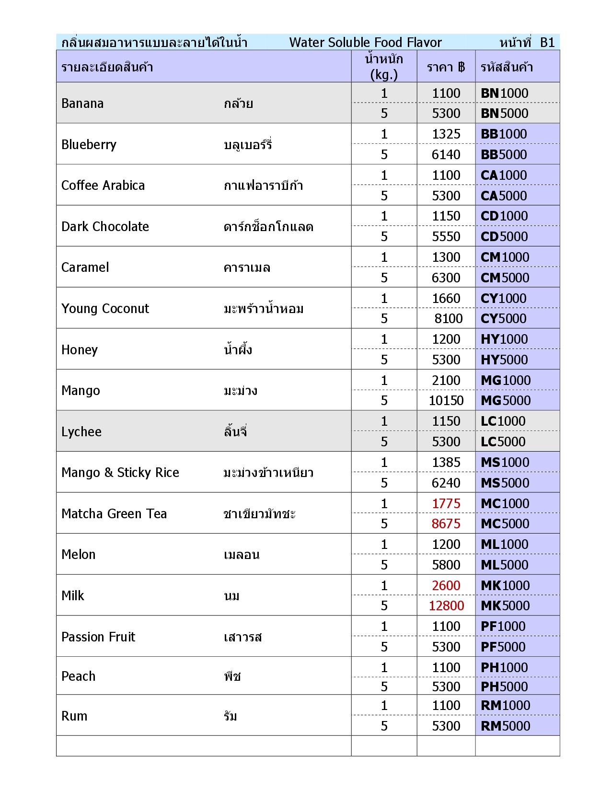
Task: Click product code MS5000
Action: tap(505, 483)
